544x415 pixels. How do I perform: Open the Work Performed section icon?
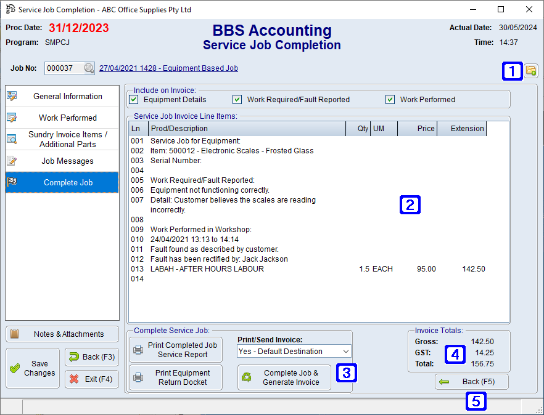pyautogui.click(x=14, y=118)
